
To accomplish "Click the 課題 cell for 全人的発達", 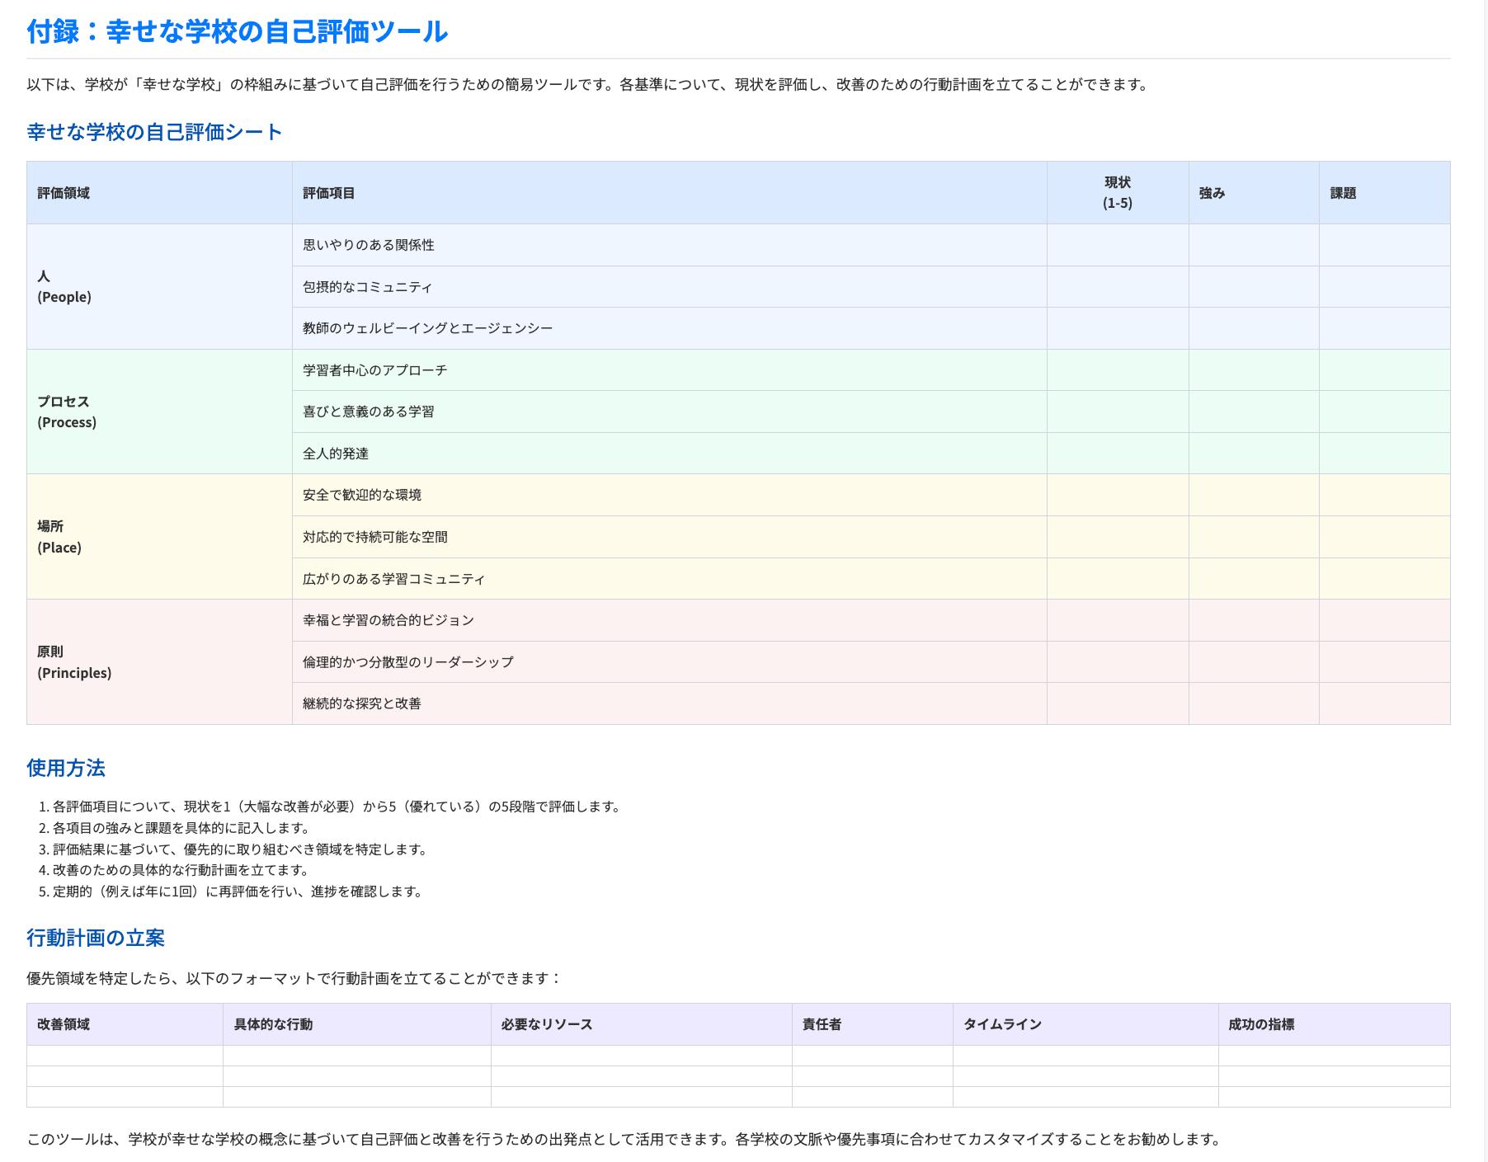I will click(x=1385, y=454).
